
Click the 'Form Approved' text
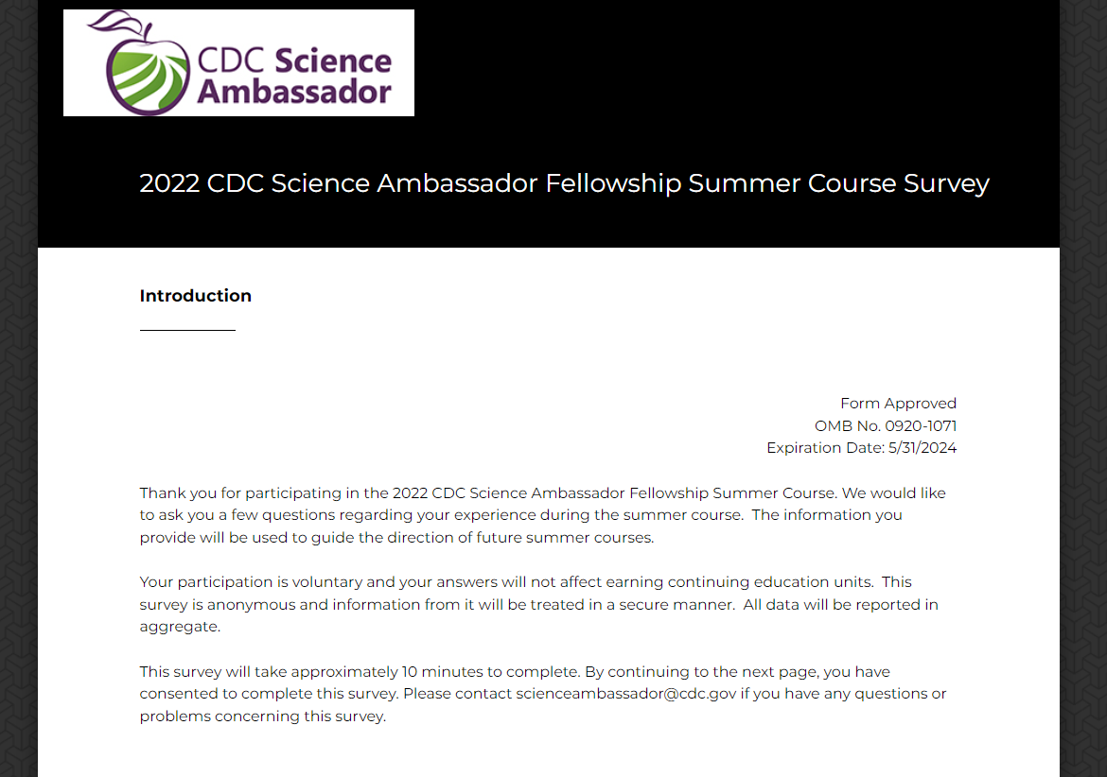[x=898, y=403]
